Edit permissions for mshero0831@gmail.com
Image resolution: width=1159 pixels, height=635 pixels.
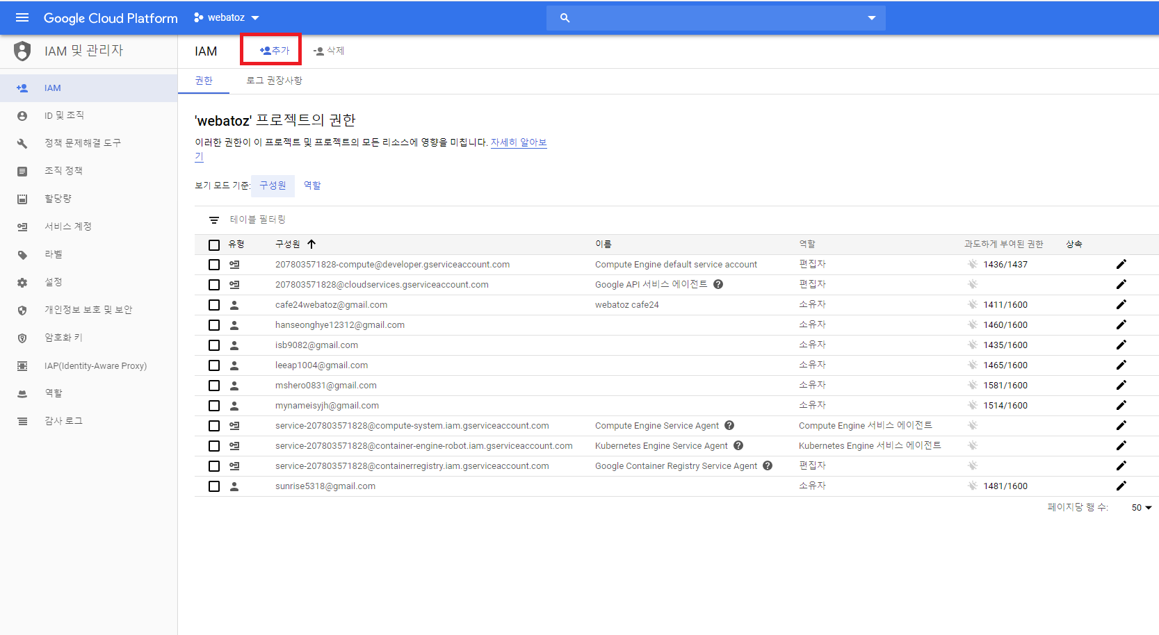pyautogui.click(x=1121, y=385)
